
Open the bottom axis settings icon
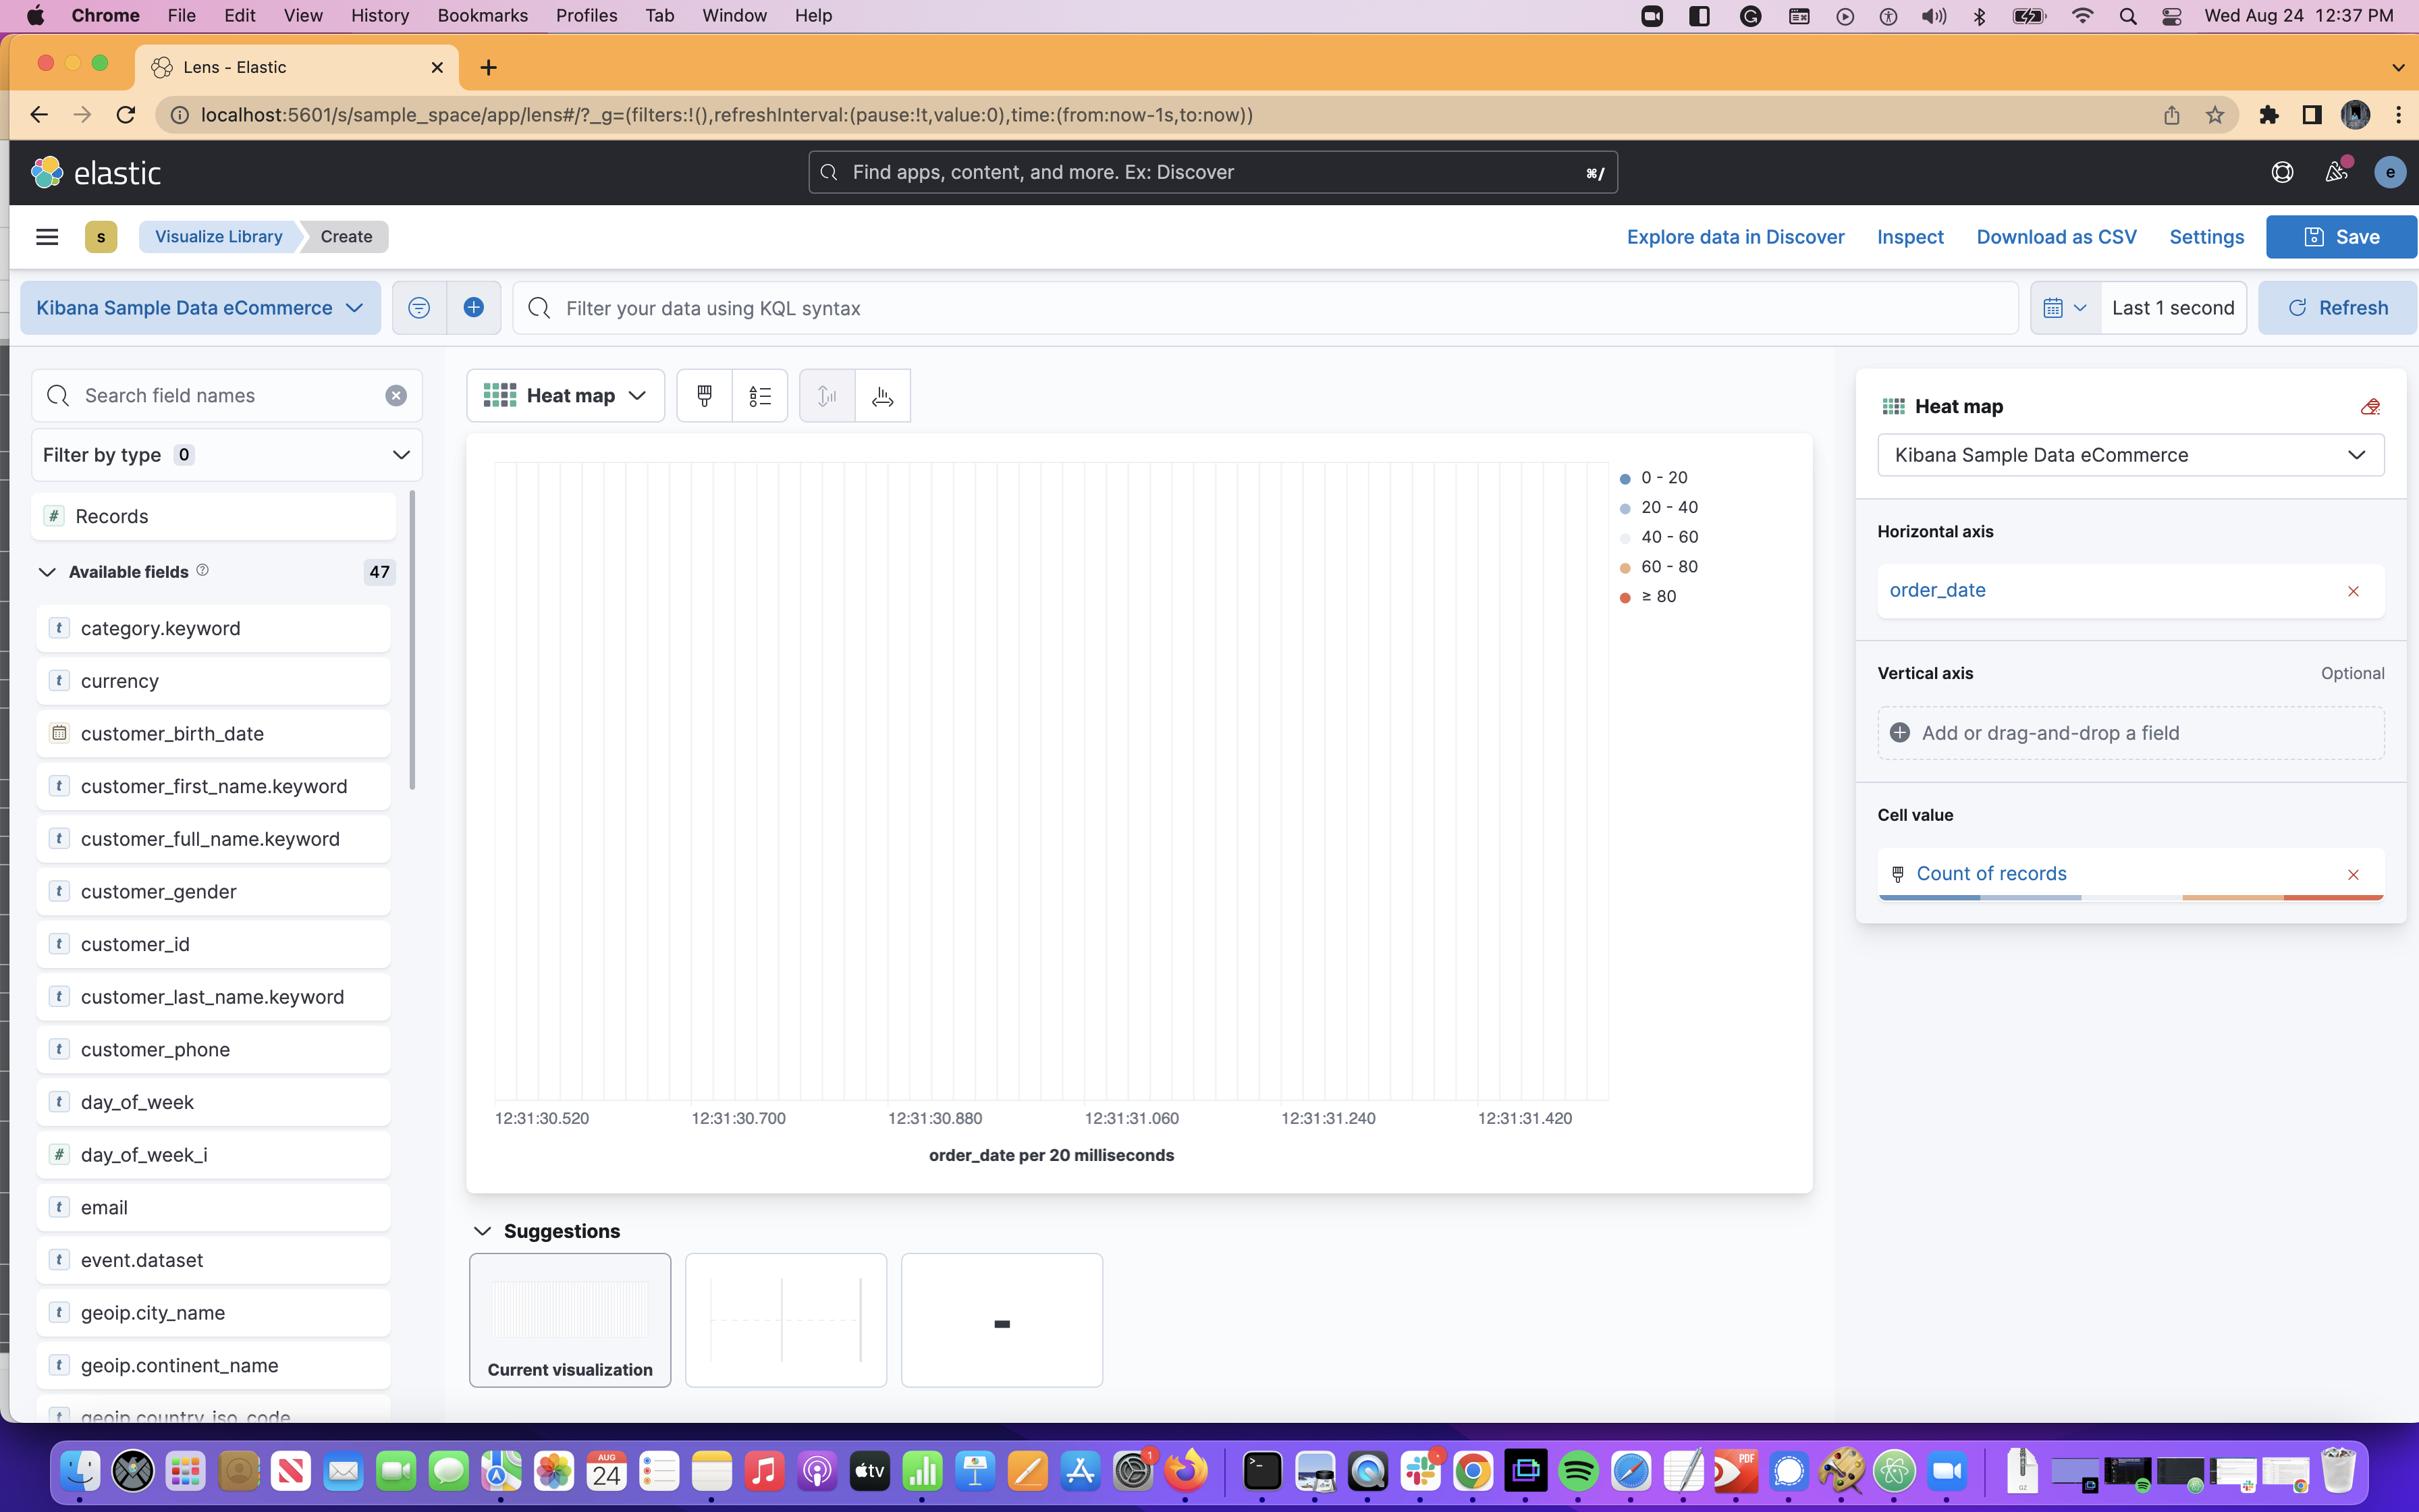[883, 396]
